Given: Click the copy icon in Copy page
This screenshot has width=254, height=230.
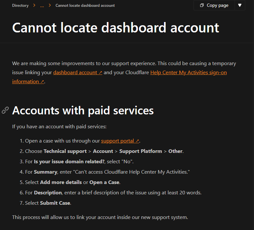Looking at the screenshot, I should pyautogui.click(x=202, y=6).
